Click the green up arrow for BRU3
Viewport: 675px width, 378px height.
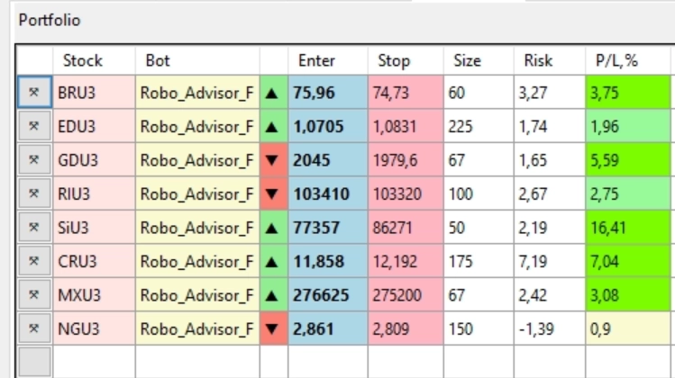[272, 92]
